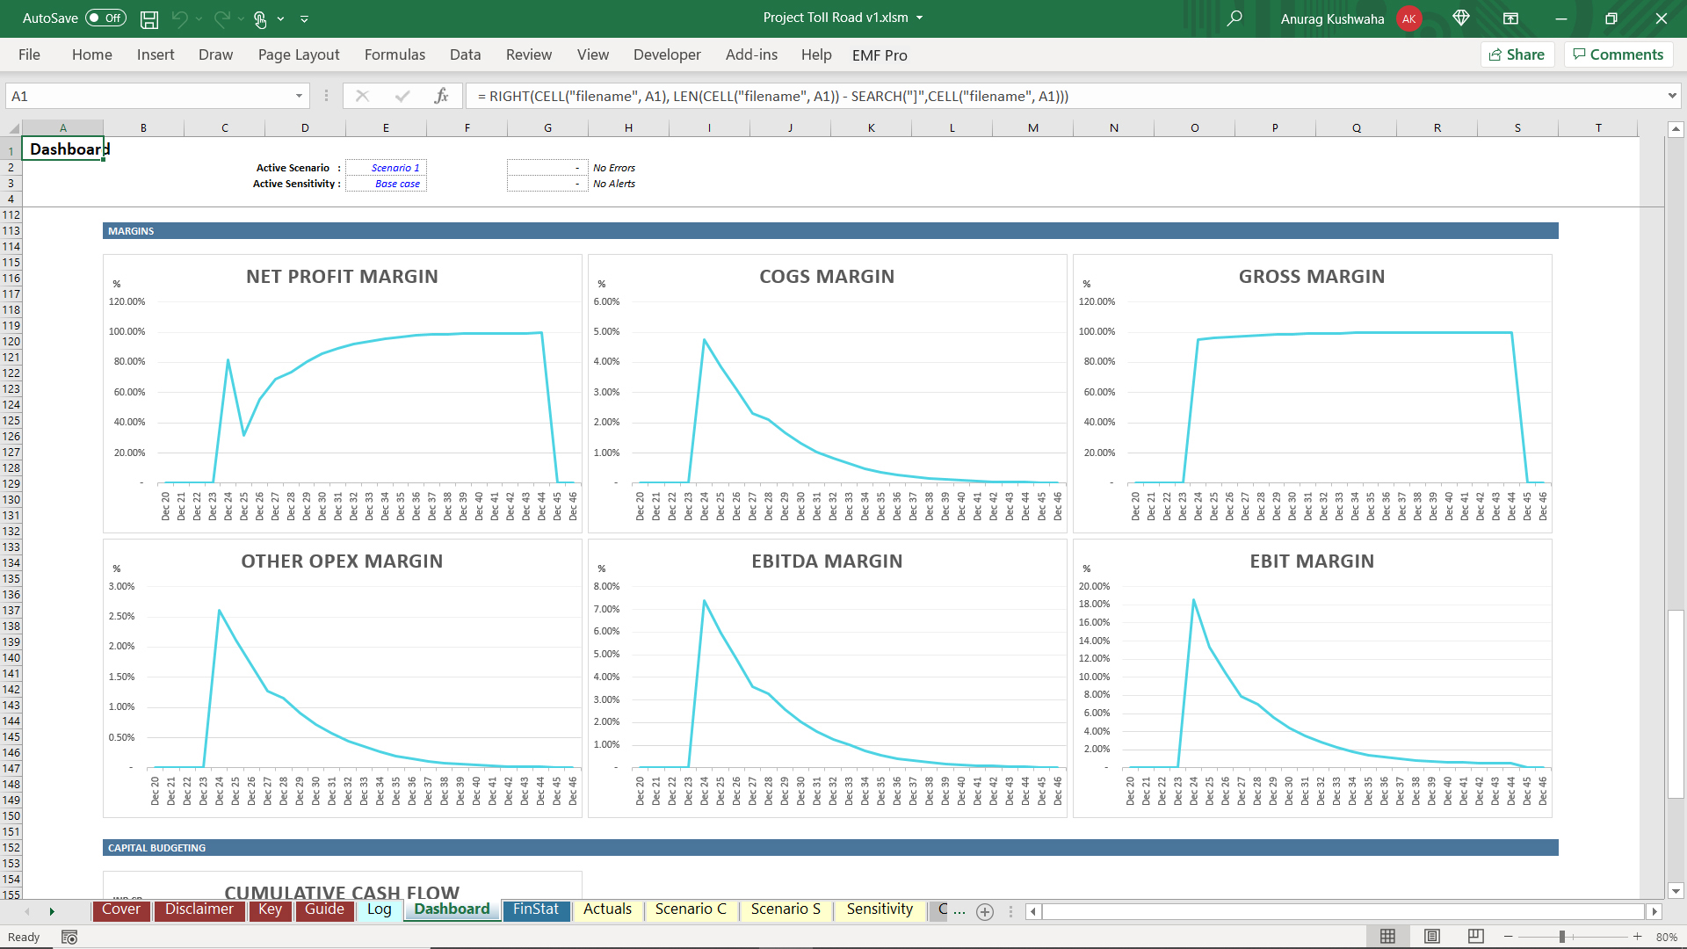Open the Formulas ribbon tab
Viewport: 1687px width, 949px height.
(395, 54)
